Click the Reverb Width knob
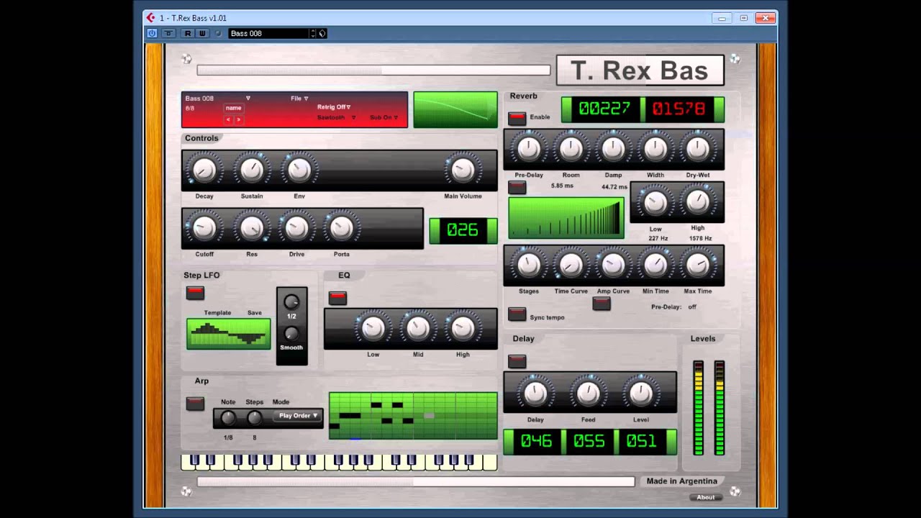921x518 pixels. (x=655, y=149)
